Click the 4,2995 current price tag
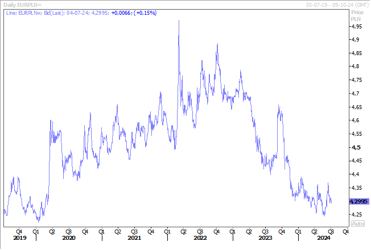 (358, 202)
